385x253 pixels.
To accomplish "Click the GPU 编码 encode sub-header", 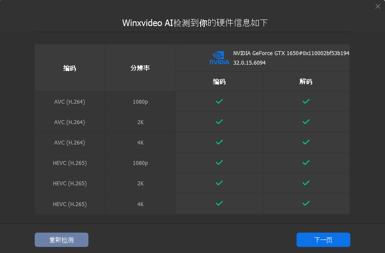I will (219, 82).
